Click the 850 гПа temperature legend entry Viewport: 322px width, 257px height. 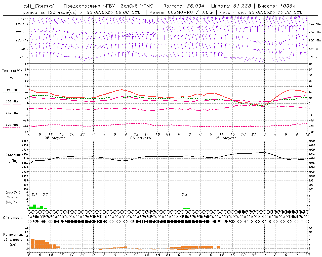(x=12, y=102)
